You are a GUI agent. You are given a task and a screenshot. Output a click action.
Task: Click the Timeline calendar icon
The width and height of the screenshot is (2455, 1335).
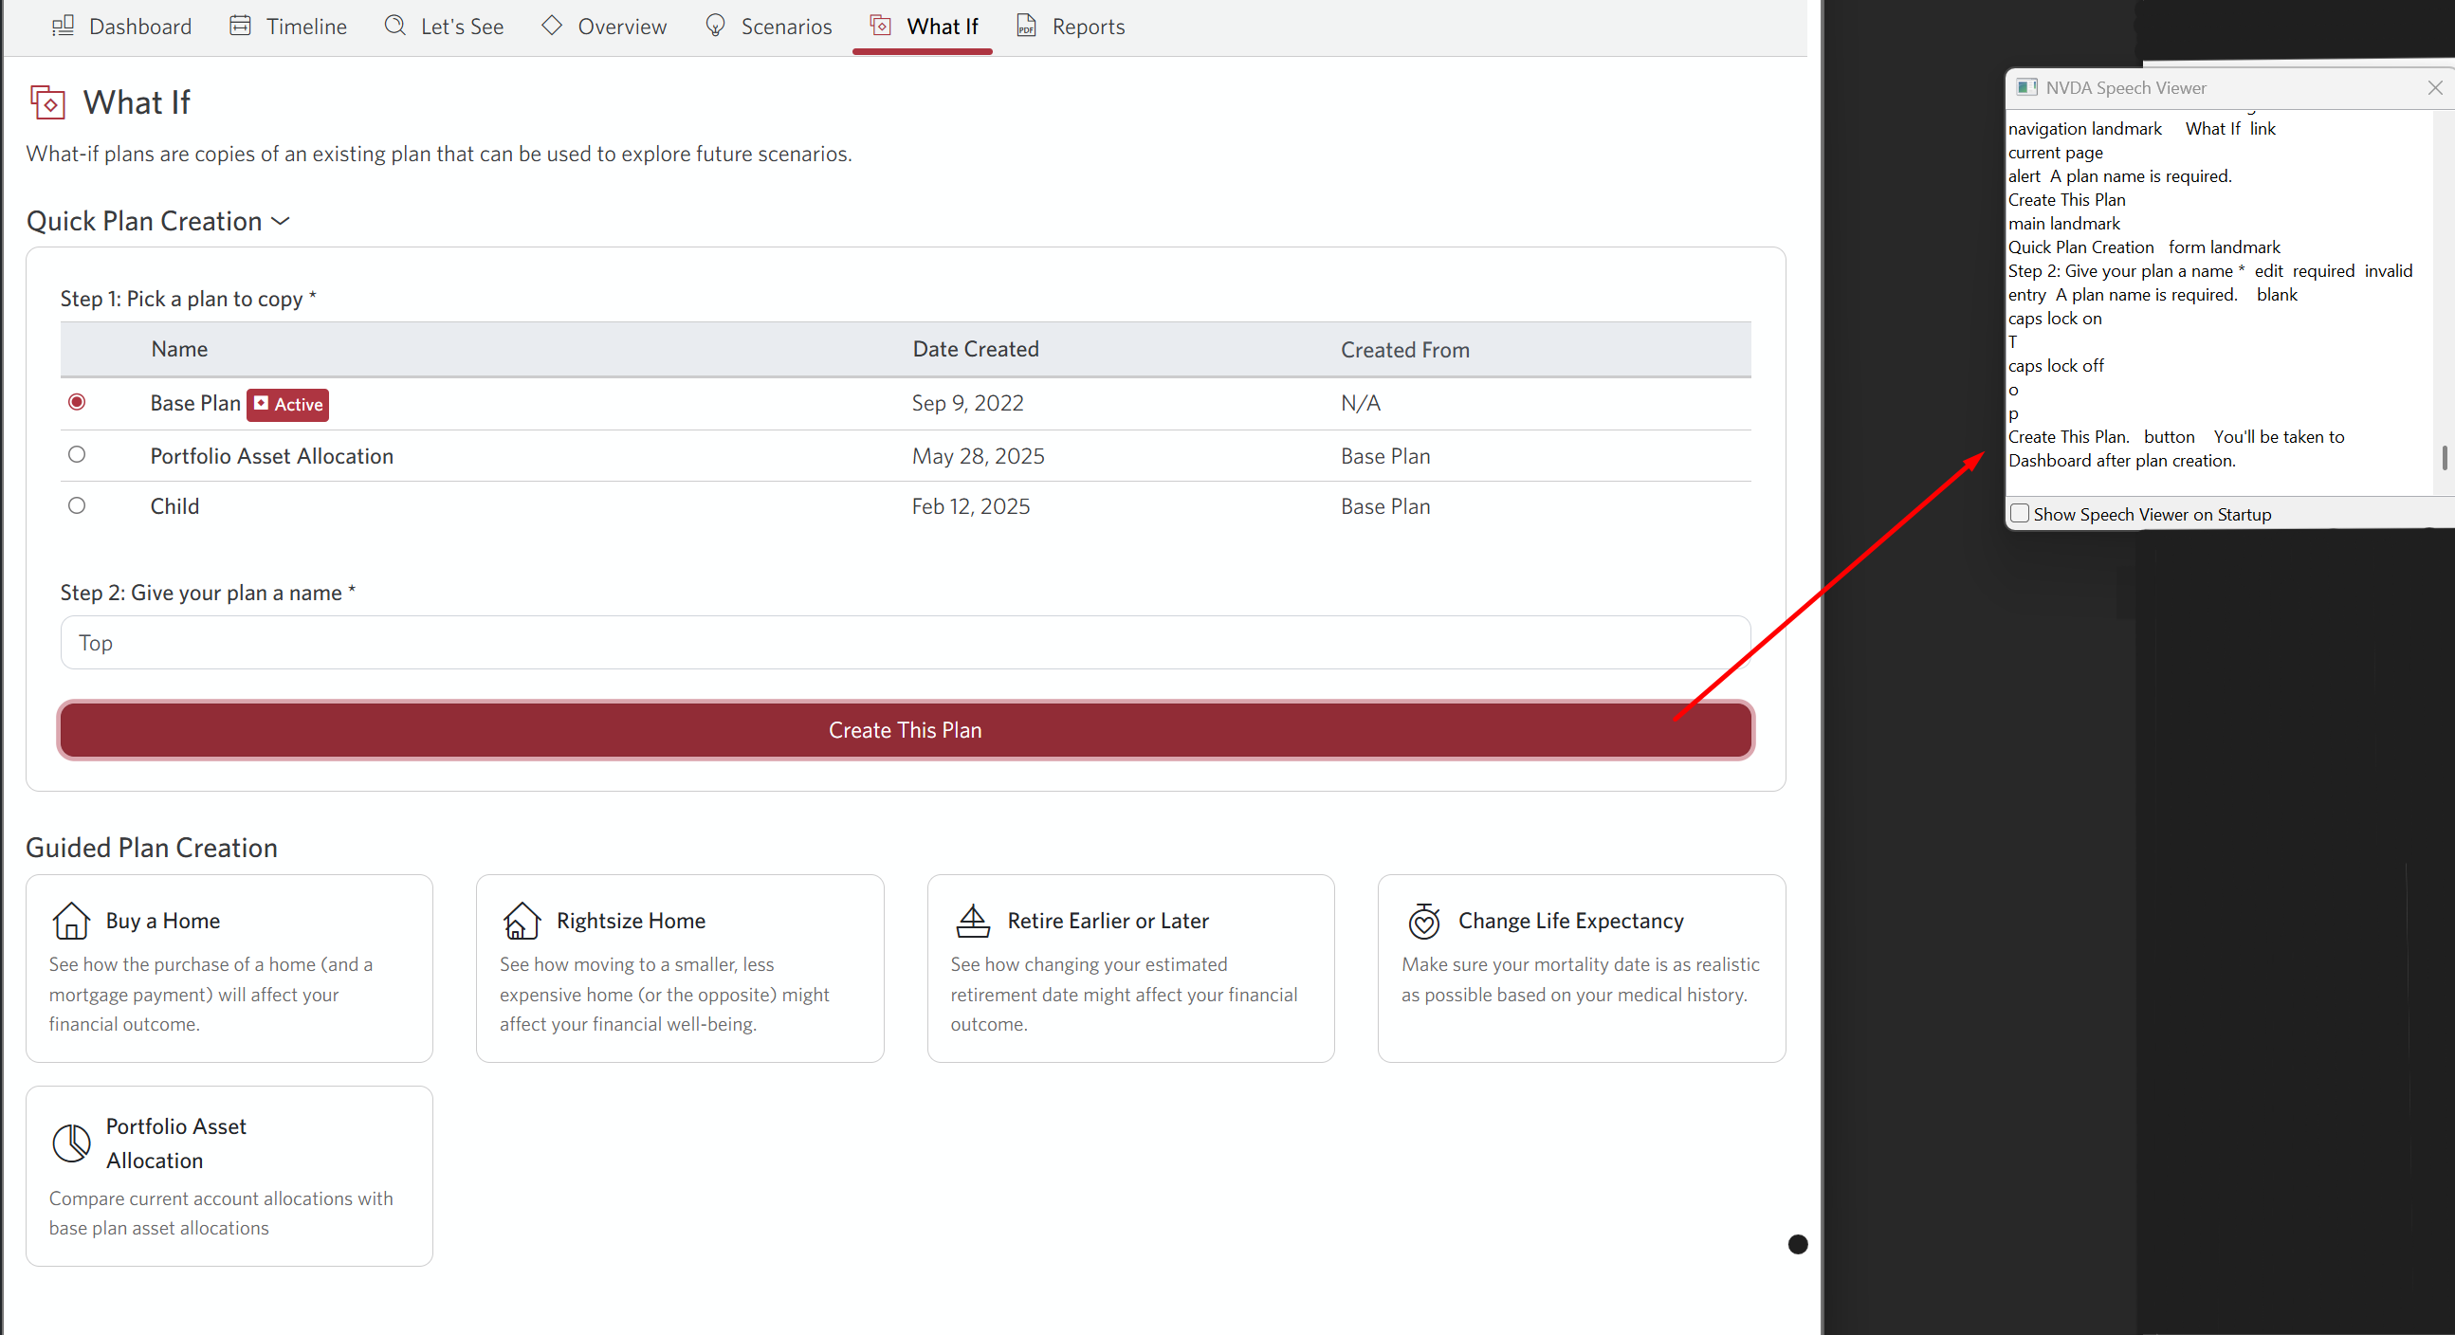[240, 26]
